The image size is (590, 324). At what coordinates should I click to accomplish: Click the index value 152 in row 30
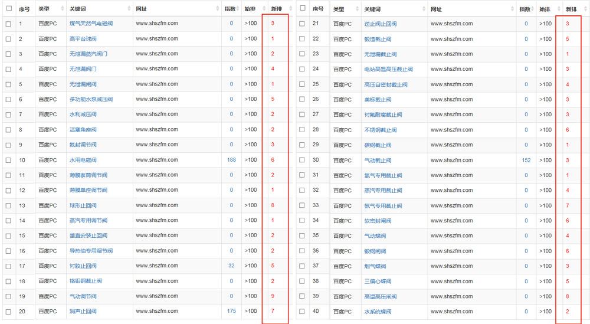coord(526,160)
